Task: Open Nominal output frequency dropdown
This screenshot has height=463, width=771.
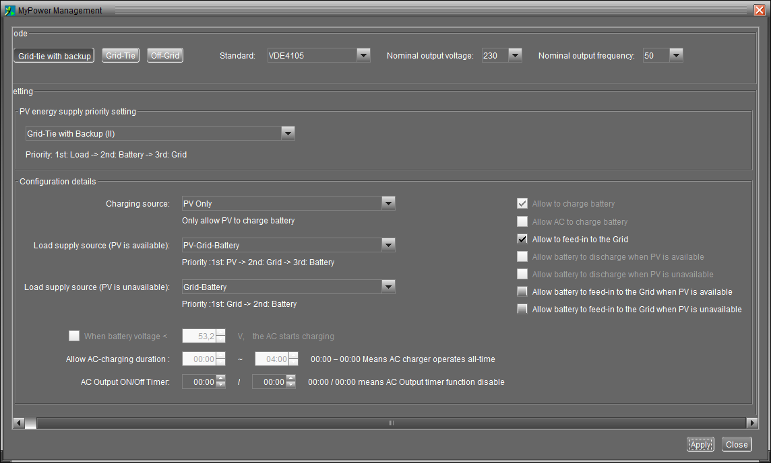Action: click(x=662, y=55)
